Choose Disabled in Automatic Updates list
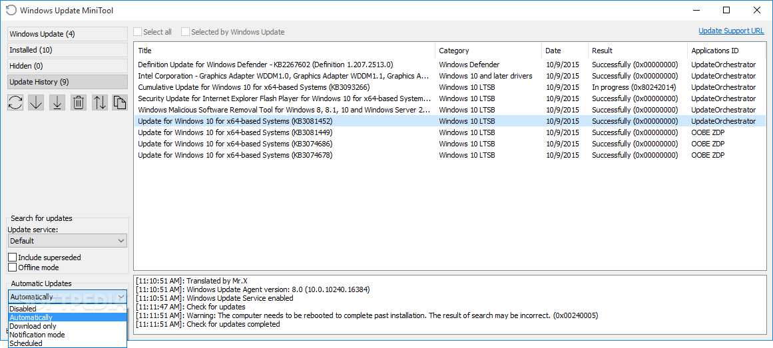 67,309
